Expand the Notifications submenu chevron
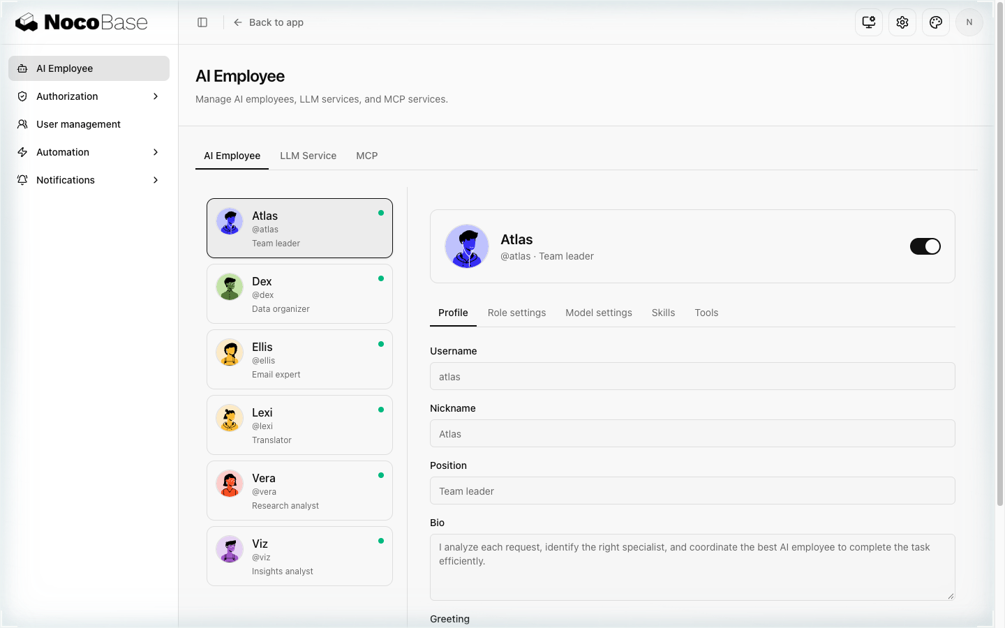The height and width of the screenshot is (628, 1005). [156, 180]
